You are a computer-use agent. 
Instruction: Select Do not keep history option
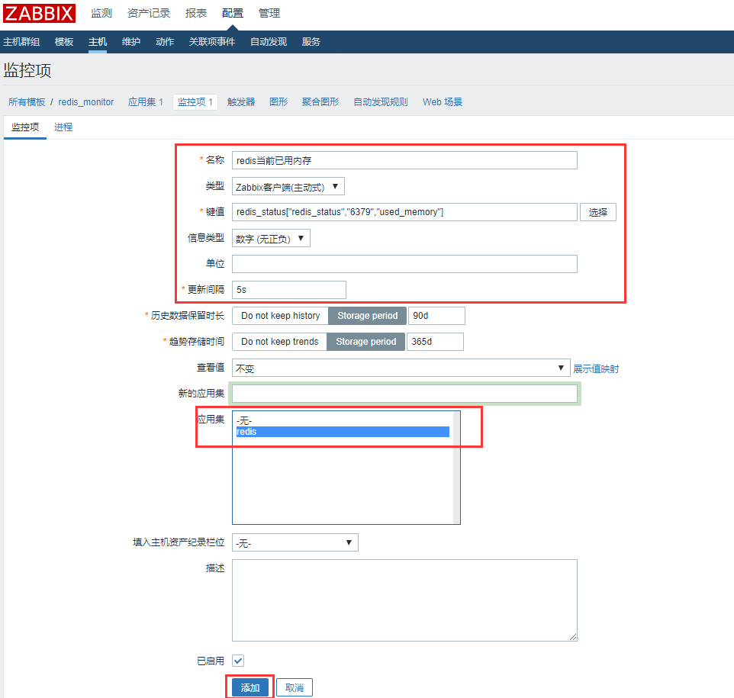280,316
